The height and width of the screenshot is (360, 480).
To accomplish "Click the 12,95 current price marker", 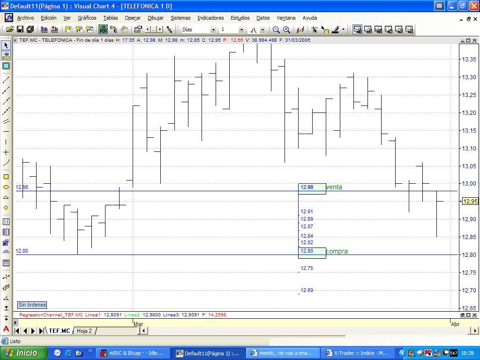I will [x=470, y=201].
